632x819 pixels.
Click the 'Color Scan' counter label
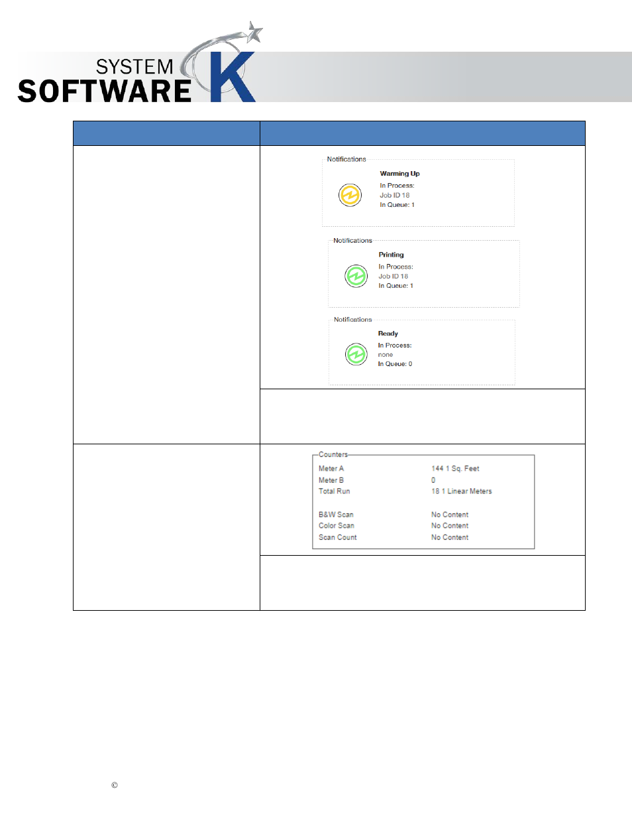[x=337, y=526]
